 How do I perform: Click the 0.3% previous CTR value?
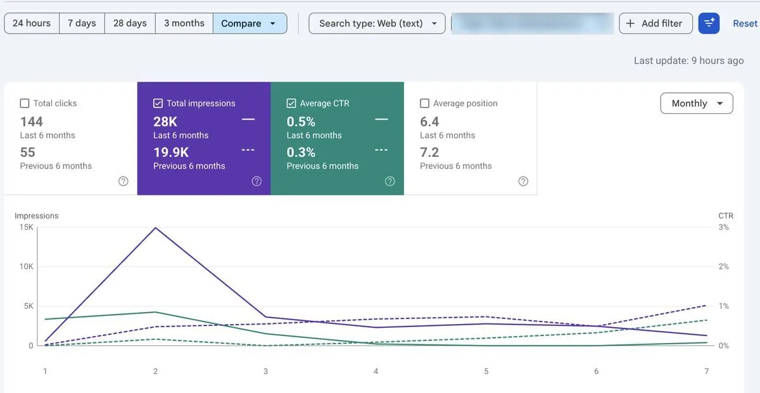[301, 152]
